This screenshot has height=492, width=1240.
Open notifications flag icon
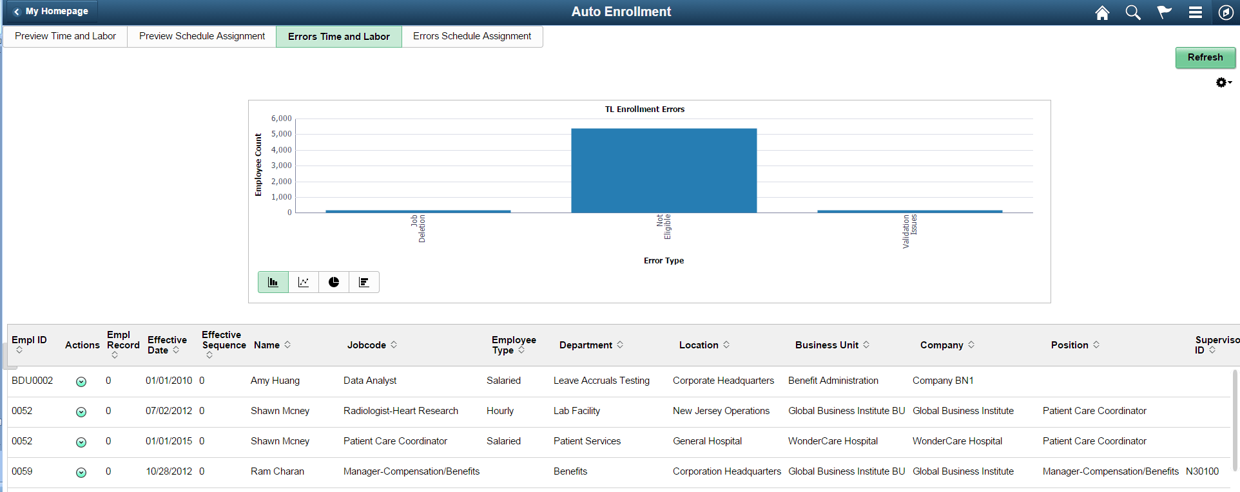point(1164,12)
